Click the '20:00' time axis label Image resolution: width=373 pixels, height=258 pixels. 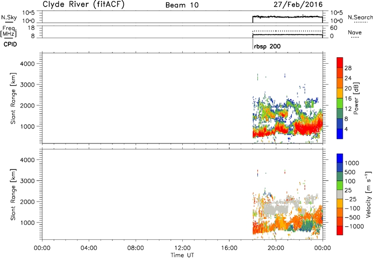click(276, 248)
